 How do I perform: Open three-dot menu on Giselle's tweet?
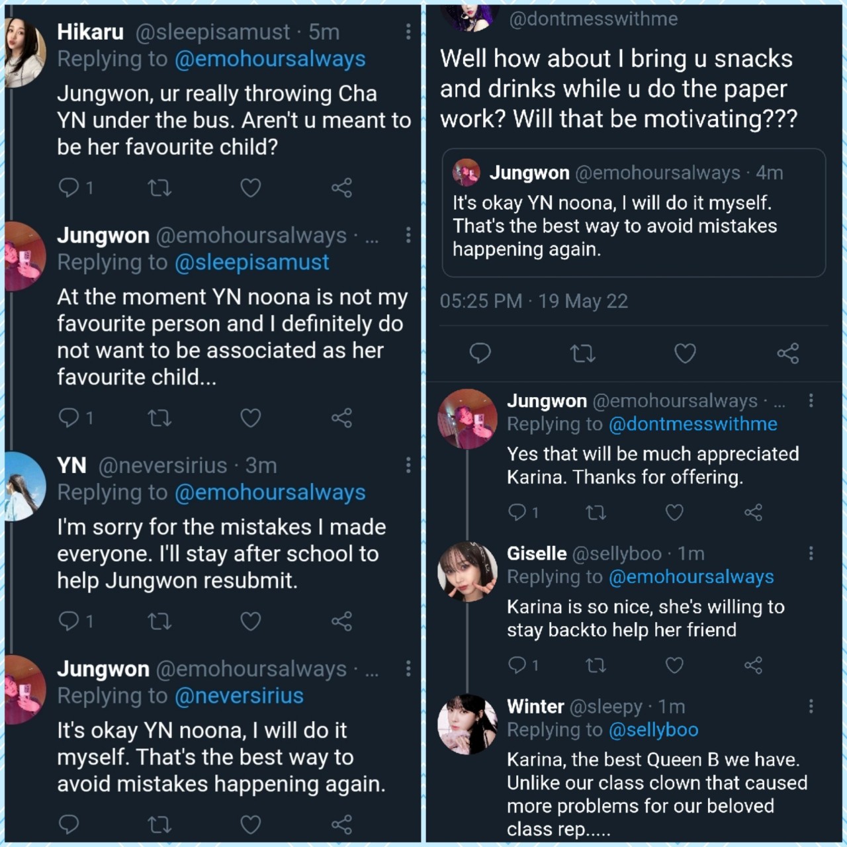pos(811,554)
